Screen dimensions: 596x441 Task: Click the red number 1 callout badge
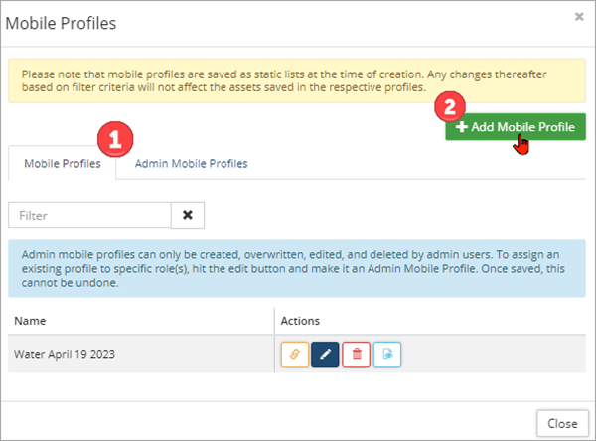click(x=114, y=139)
